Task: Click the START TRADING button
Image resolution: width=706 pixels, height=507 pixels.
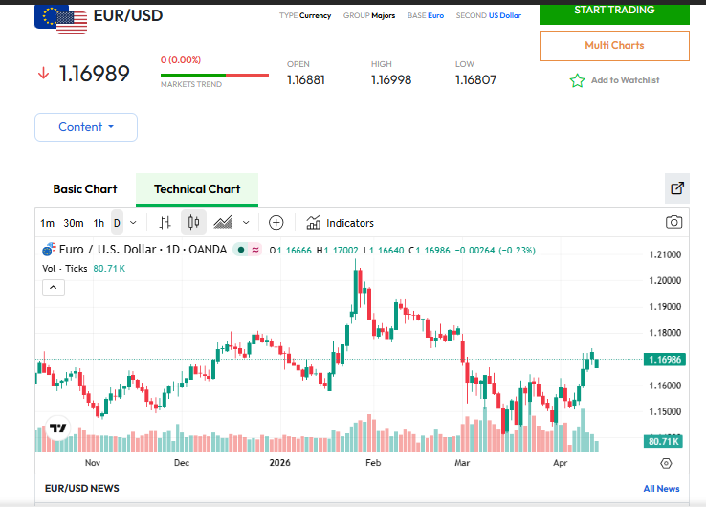Action: 614,11
